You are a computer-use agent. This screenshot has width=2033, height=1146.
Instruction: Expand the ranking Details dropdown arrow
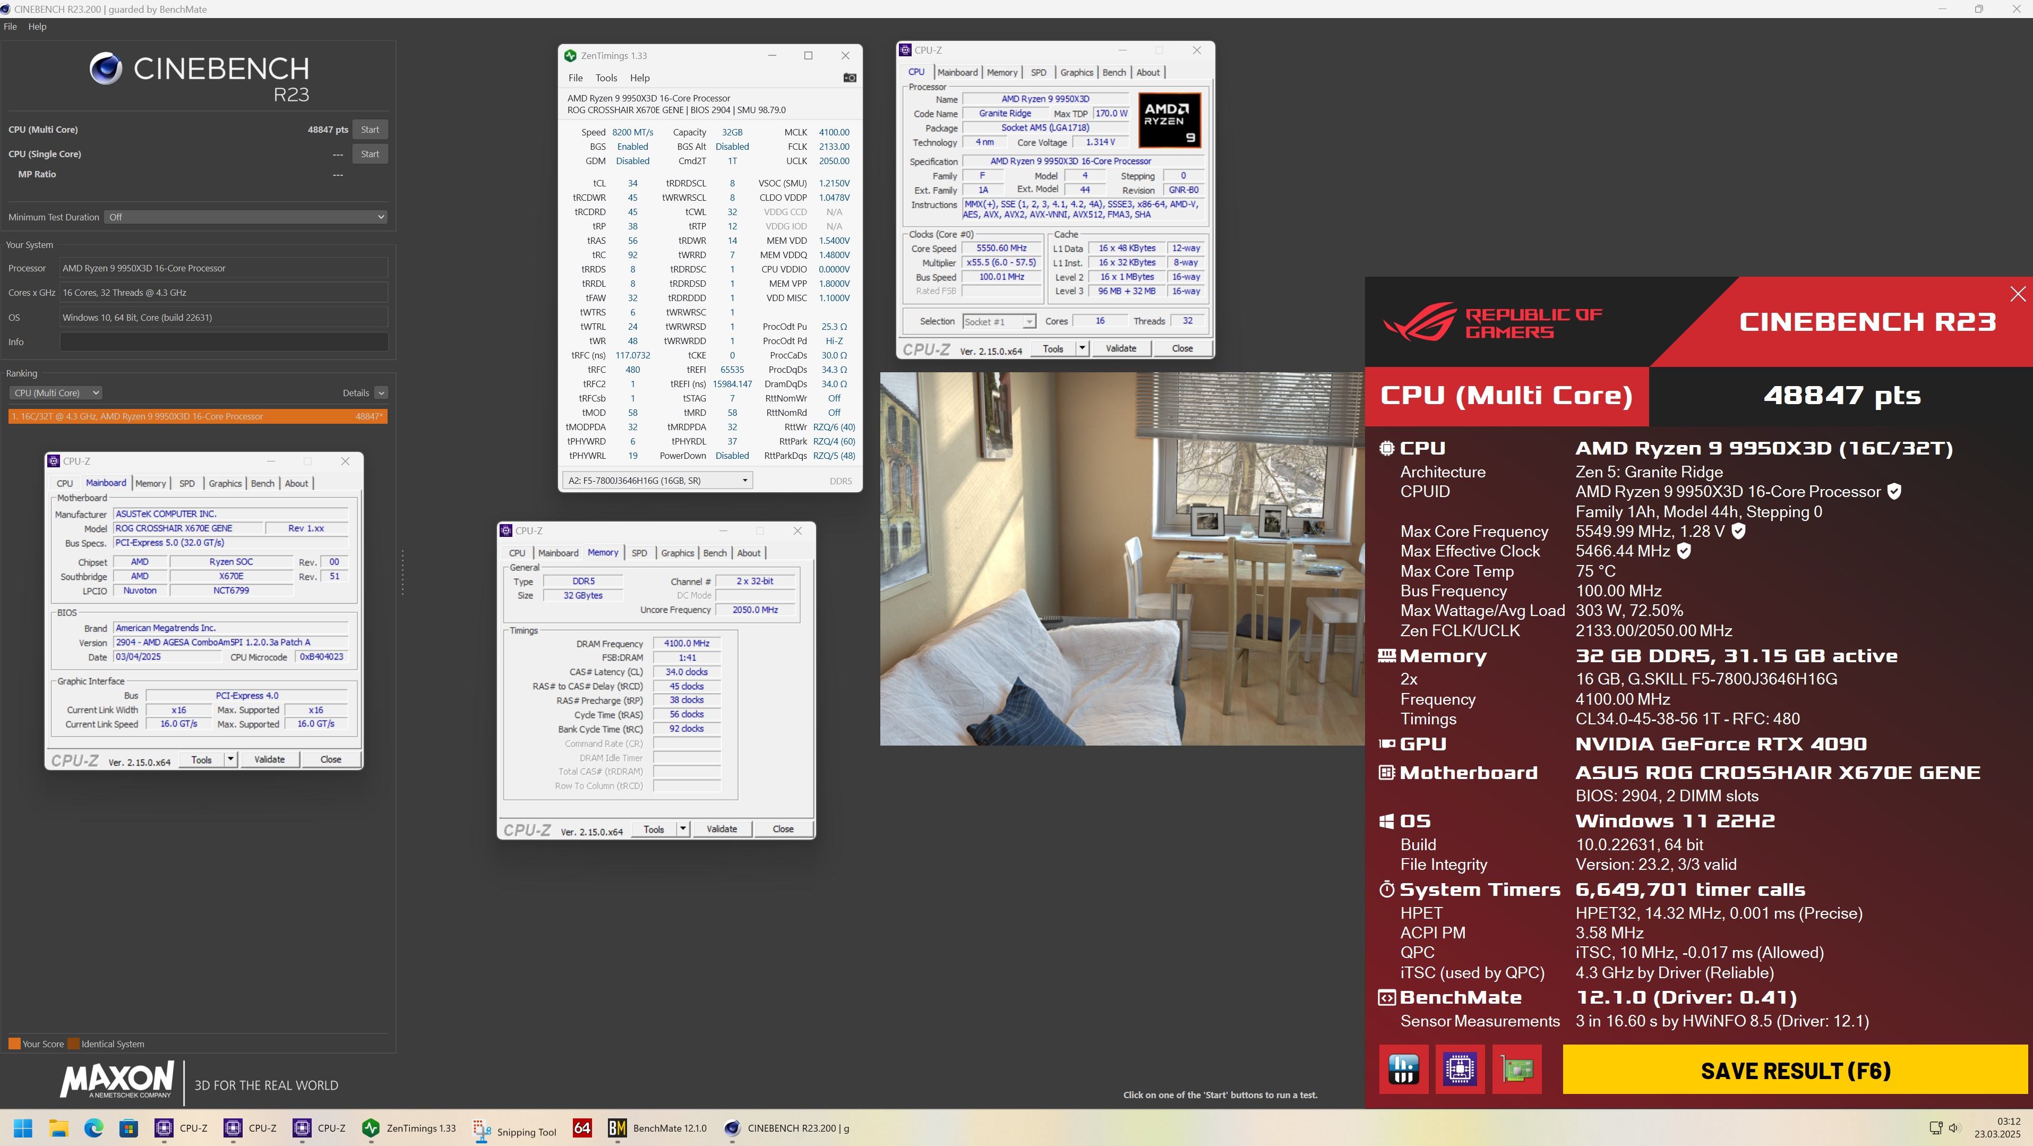coord(381,393)
